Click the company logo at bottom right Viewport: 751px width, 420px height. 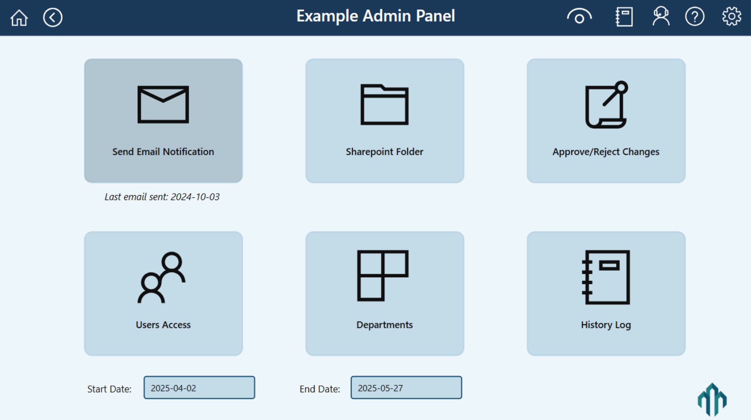coord(712,399)
